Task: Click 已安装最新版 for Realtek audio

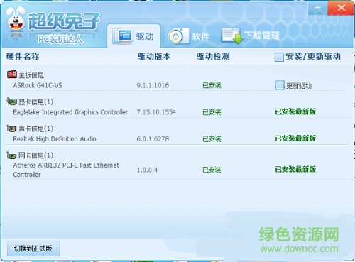Action: pos(295,138)
